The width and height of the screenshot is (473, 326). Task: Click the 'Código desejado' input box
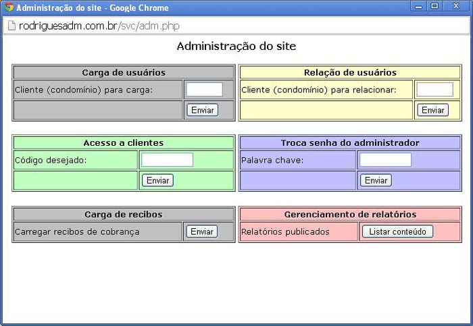pyautogui.click(x=167, y=160)
